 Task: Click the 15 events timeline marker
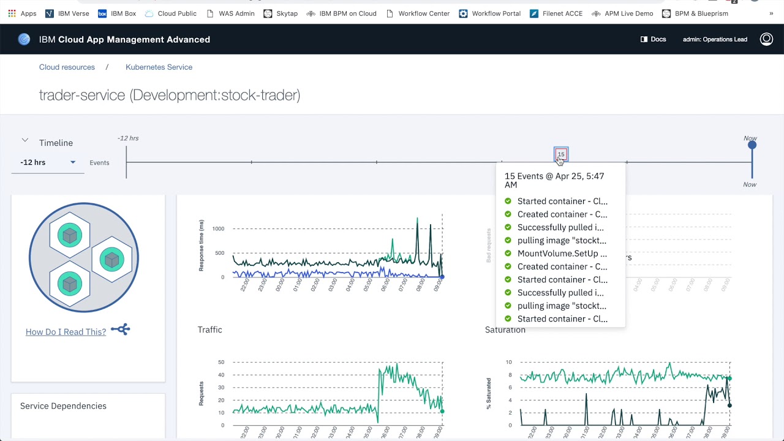click(560, 154)
